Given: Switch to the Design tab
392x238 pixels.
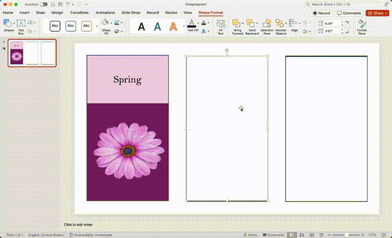Looking at the screenshot, I should 57,12.
